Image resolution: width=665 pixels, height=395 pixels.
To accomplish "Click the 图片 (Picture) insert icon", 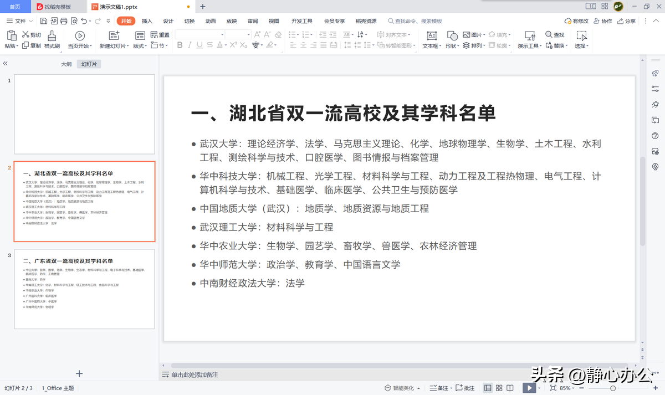I will [467, 34].
